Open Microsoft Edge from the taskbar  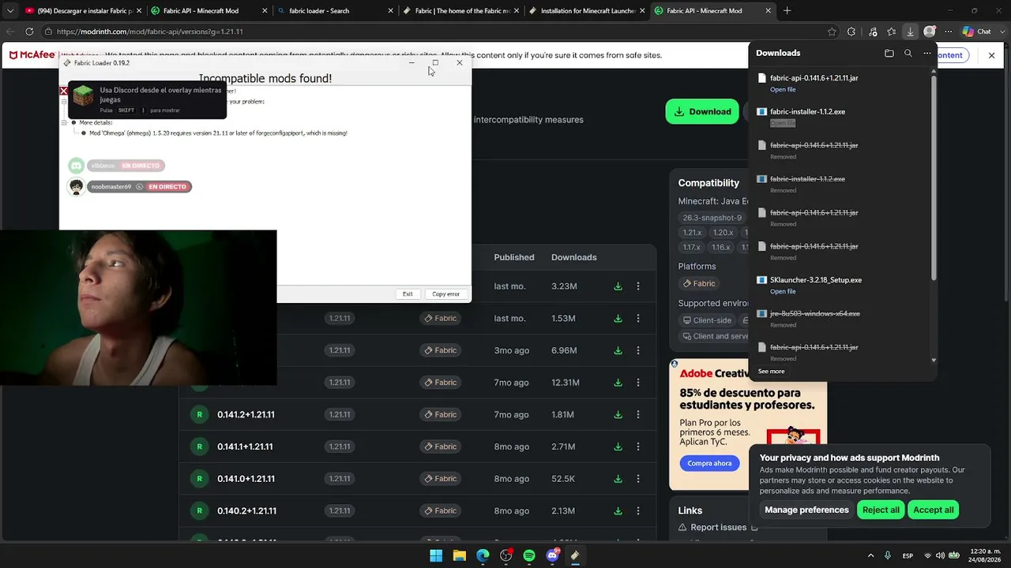483,555
